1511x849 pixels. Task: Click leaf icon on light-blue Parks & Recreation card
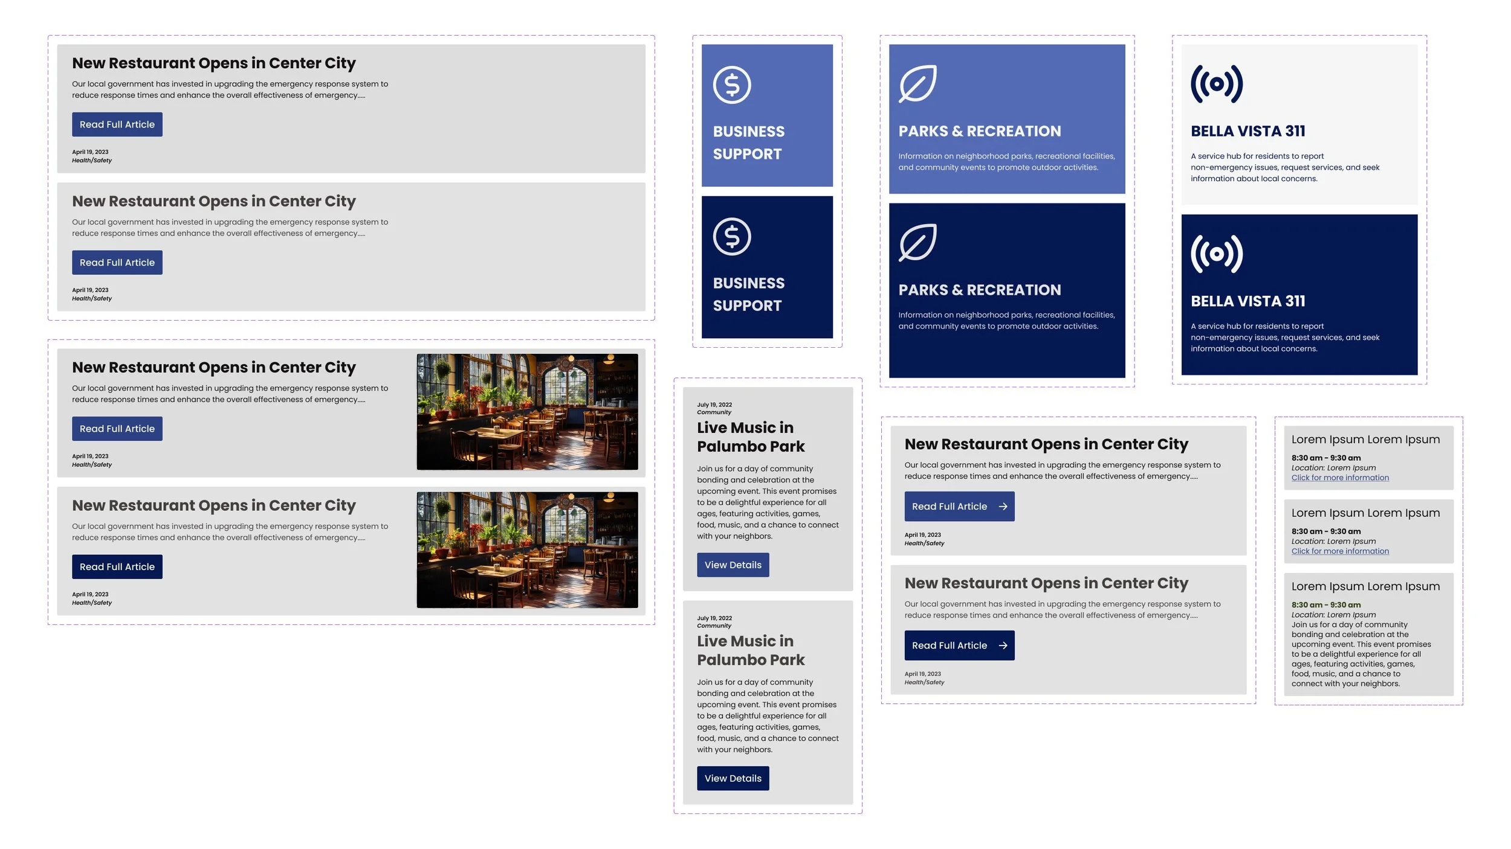[917, 84]
